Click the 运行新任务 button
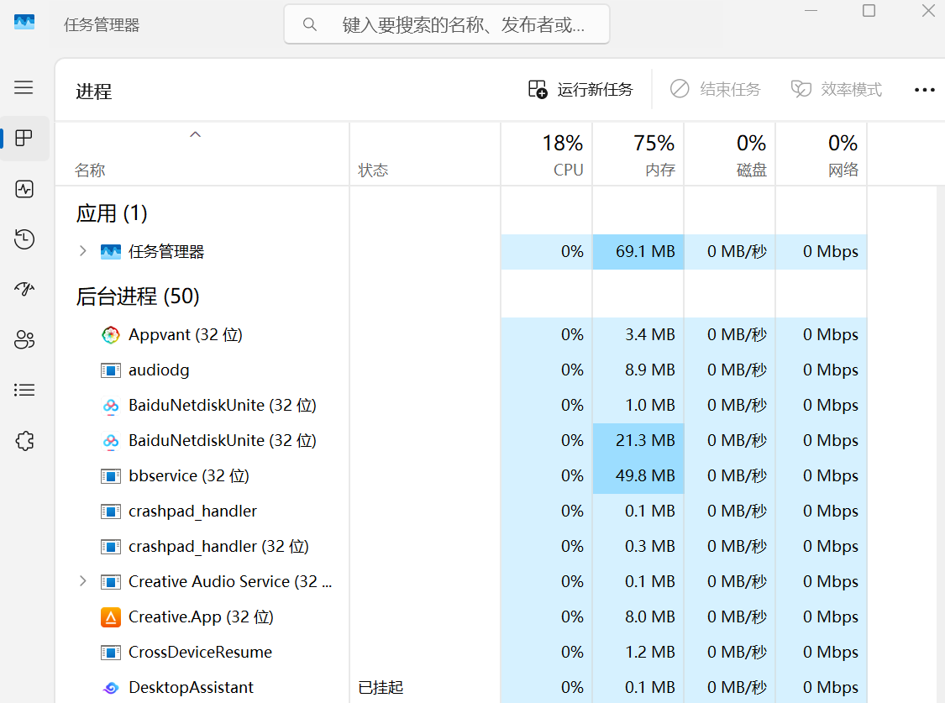 pos(580,89)
